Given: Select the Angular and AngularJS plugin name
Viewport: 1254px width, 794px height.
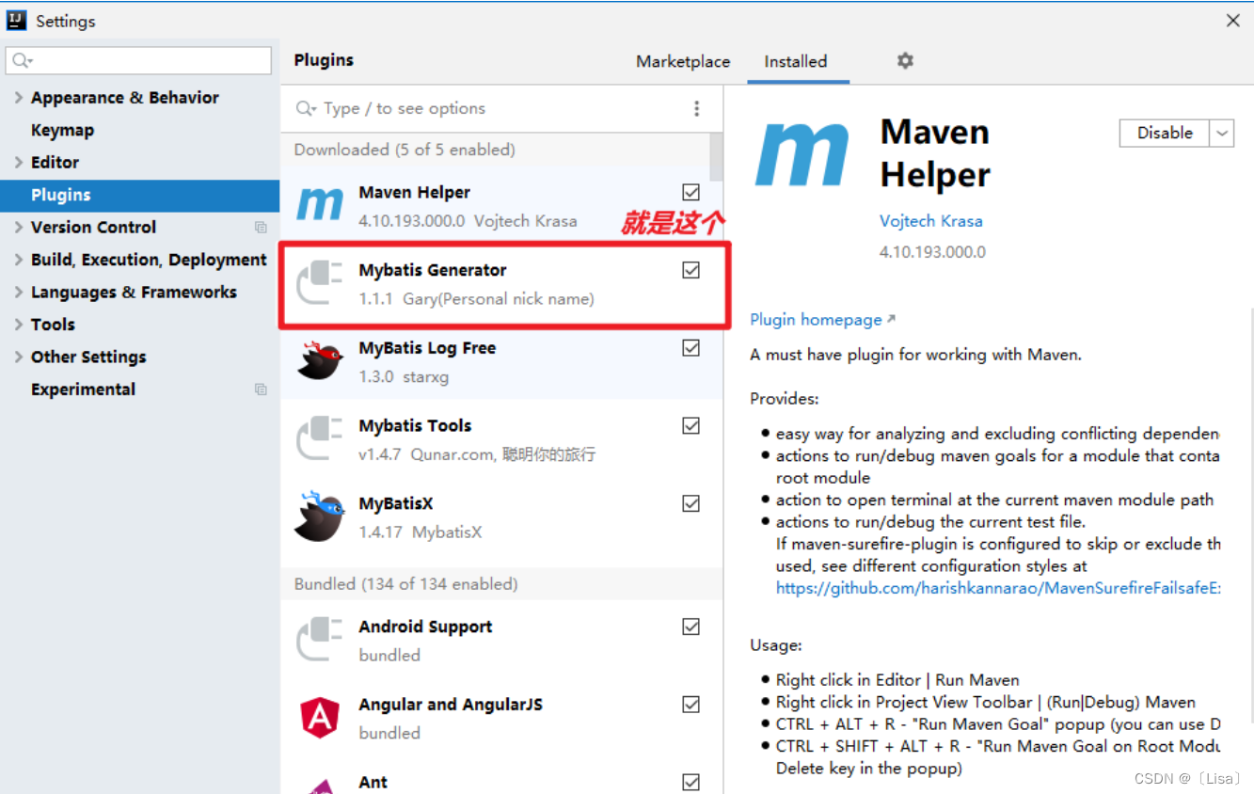Looking at the screenshot, I should click(451, 705).
